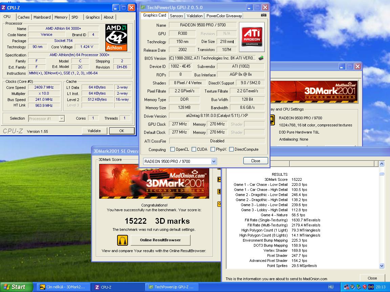Viewport: 390px width, 292px height.
Task: Switch to the Sensors tab in GPU-Z
Action: coord(176,16)
